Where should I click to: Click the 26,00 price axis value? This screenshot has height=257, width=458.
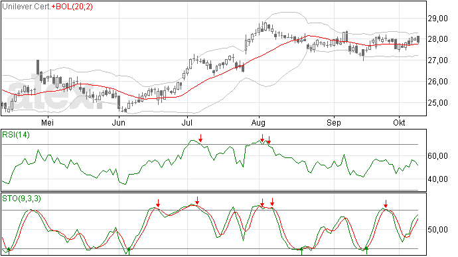(x=437, y=82)
